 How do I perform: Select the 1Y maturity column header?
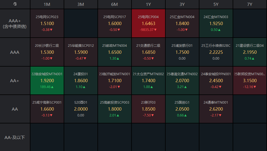pyautogui.click(x=148, y=4)
